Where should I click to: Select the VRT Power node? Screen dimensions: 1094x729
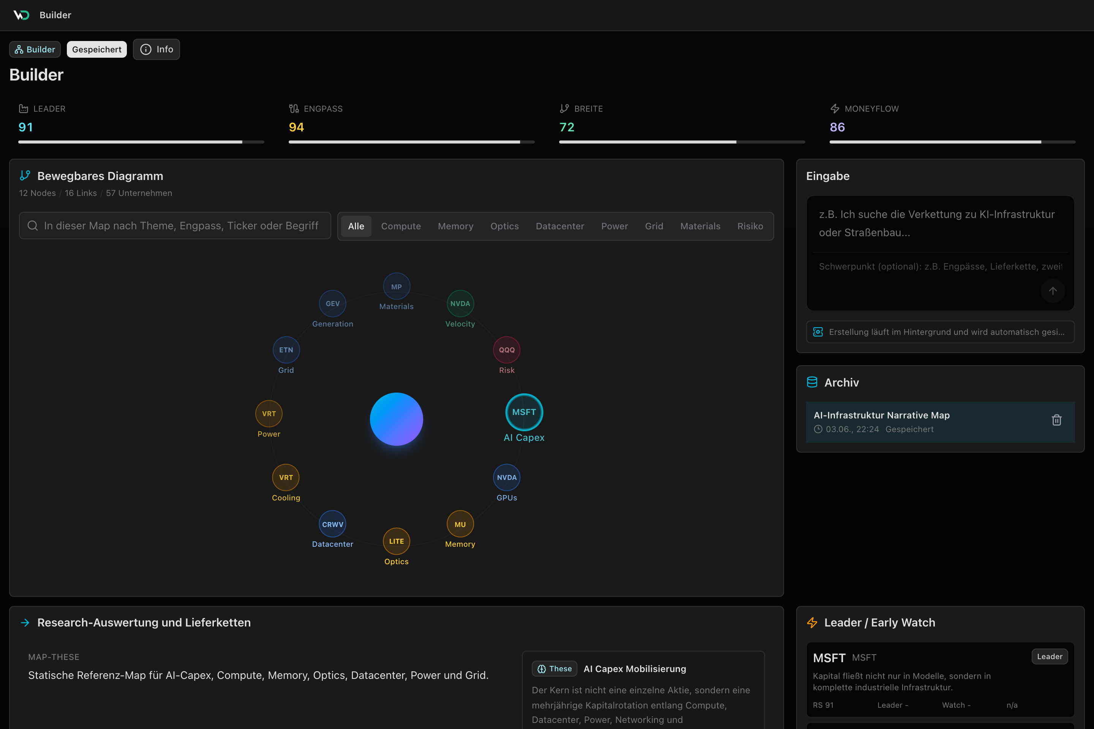[269, 414]
